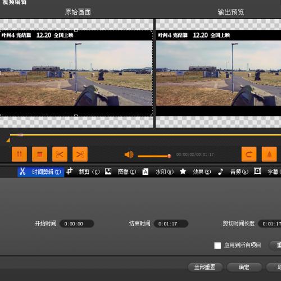Click the music note icon beside 音频
The width and height of the screenshot is (281, 281).
221,171
